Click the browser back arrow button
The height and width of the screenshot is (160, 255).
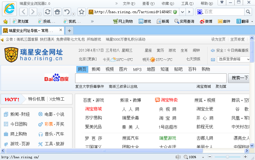pos(24,12)
